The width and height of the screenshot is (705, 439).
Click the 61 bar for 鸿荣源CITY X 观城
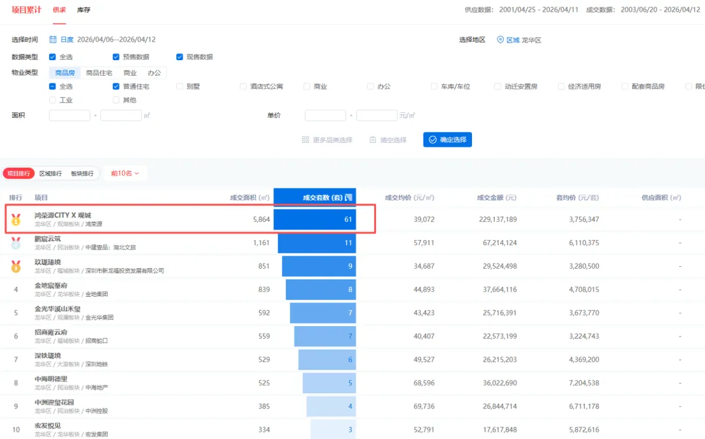[315, 219]
